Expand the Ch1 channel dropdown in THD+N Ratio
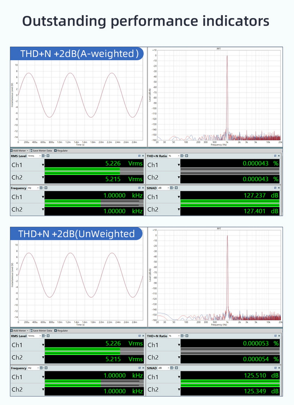This screenshot has width=294, height=405. tap(179, 165)
